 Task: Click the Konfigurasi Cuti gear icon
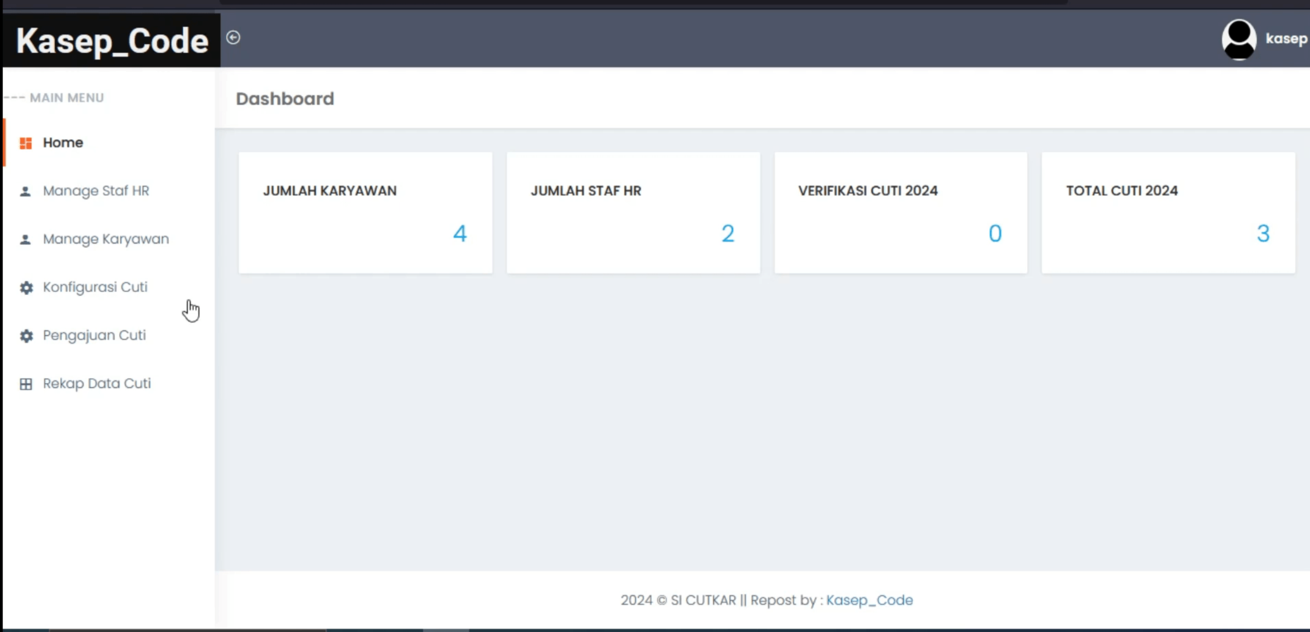(26, 288)
